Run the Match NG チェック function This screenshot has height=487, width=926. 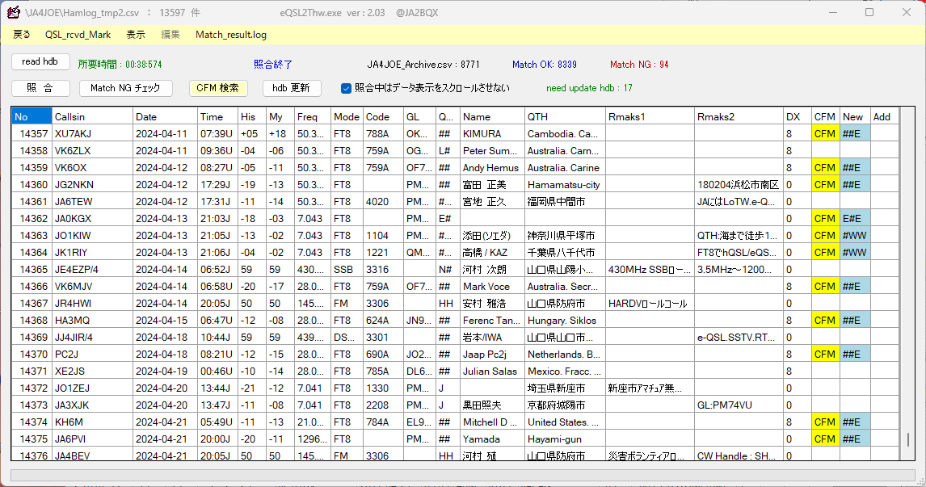coord(126,88)
